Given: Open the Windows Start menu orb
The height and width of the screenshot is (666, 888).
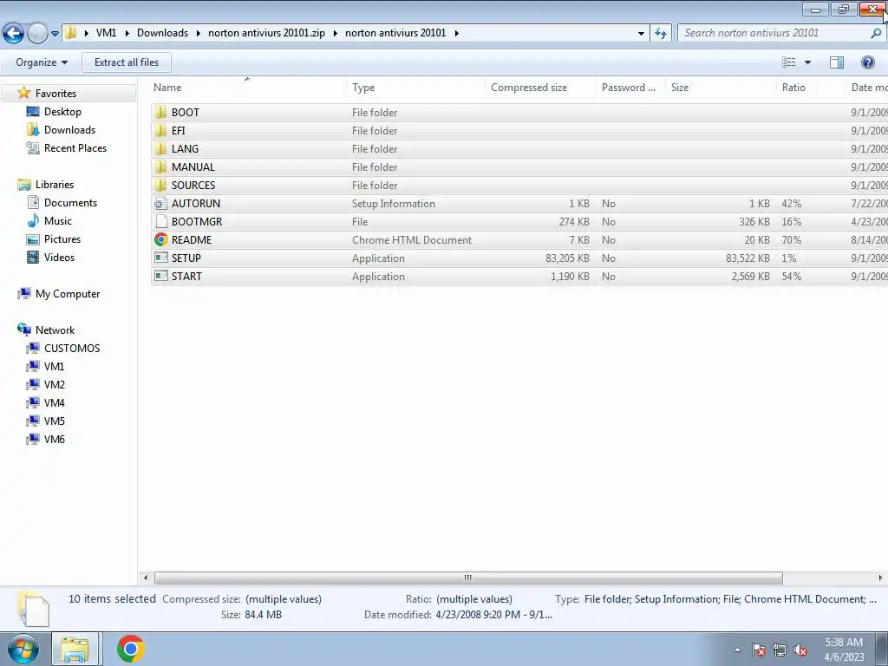Looking at the screenshot, I should (x=23, y=649).
